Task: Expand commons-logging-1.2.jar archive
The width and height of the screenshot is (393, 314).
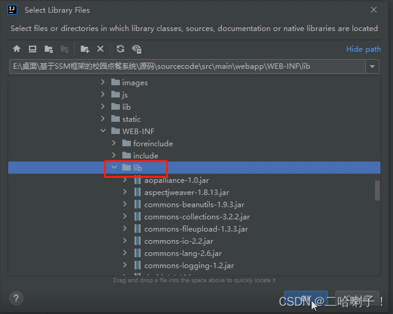Action: [125, 265]
